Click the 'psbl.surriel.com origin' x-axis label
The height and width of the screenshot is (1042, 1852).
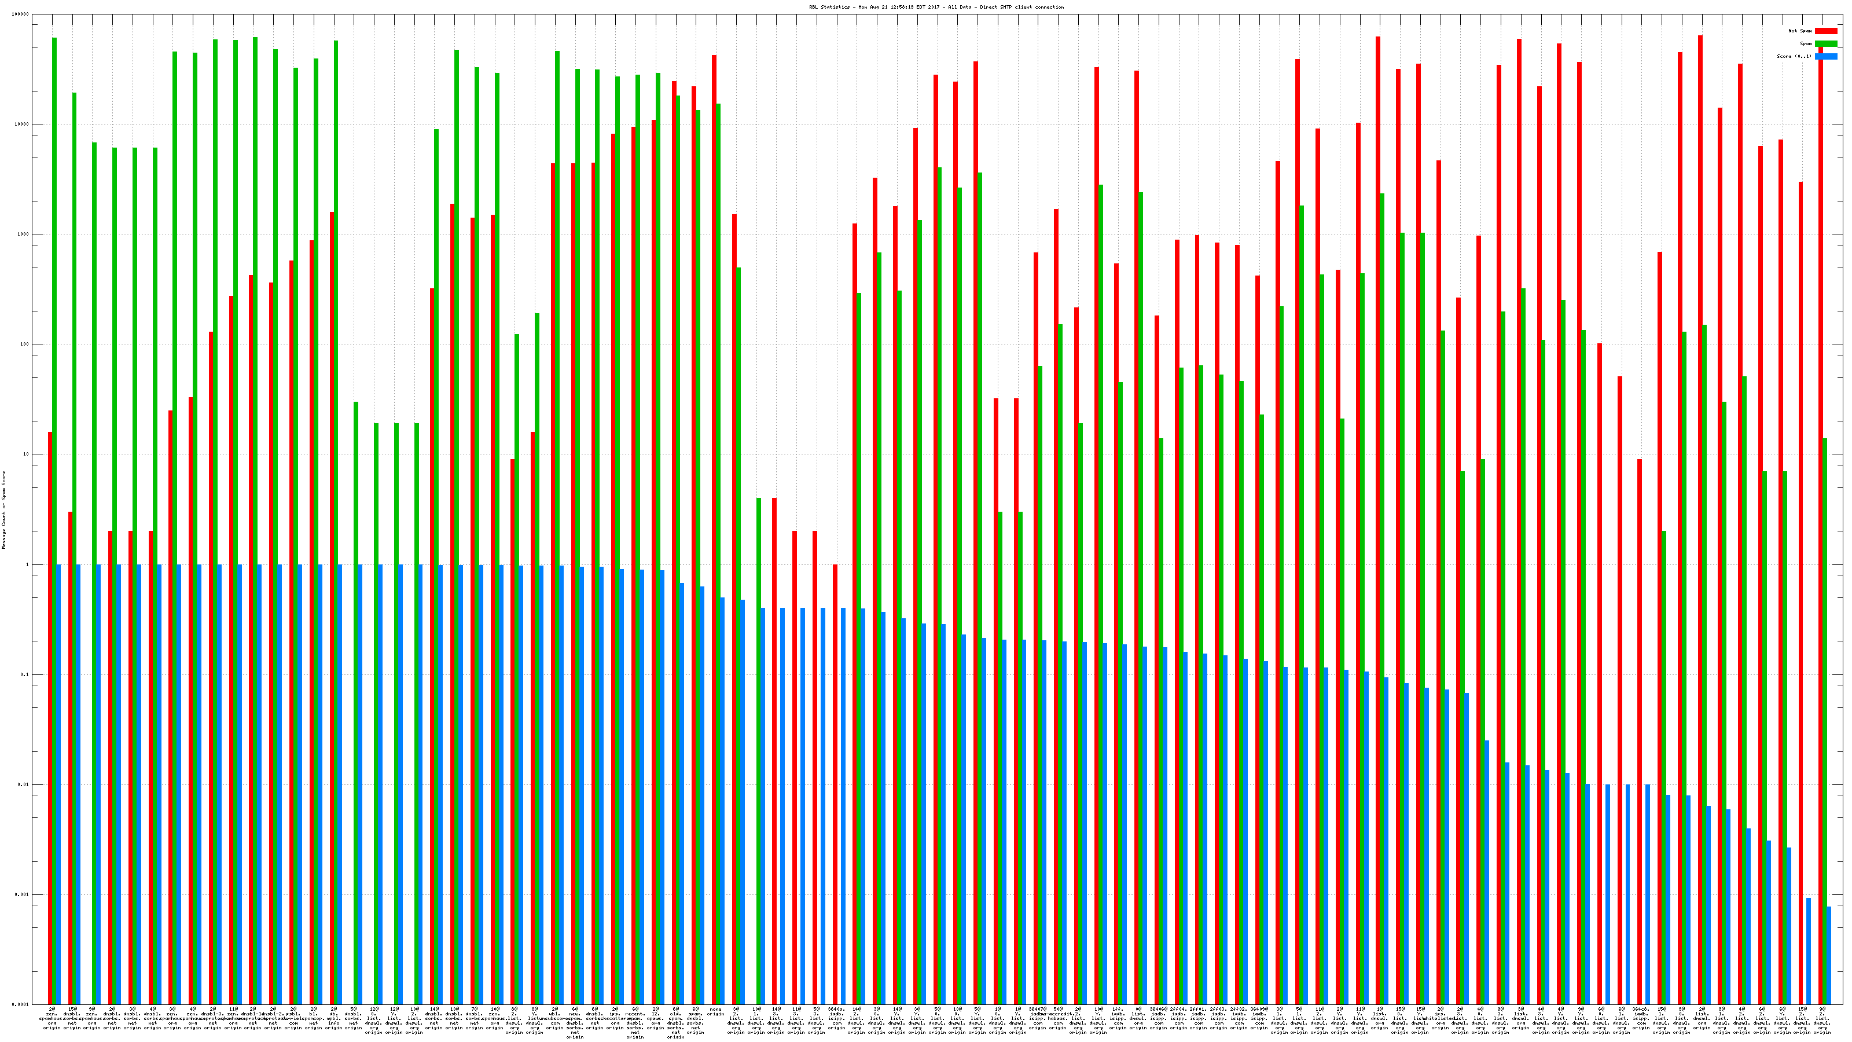(293, 1018)
